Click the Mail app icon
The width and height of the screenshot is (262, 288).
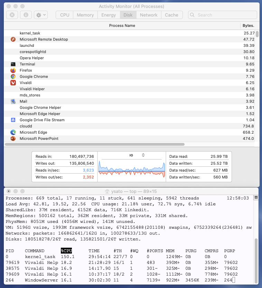tap(13, 101)
